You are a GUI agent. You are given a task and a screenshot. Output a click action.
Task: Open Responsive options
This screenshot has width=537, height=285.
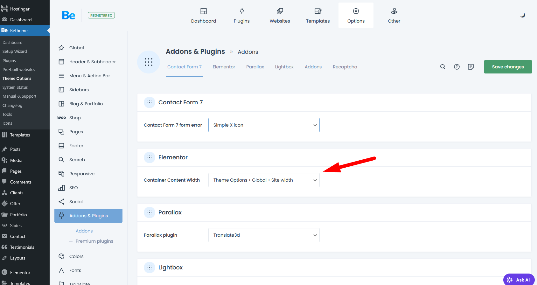[x=88, y=174]
